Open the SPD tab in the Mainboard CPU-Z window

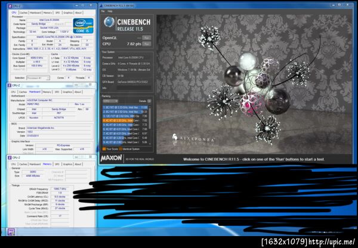click(57, 92)
